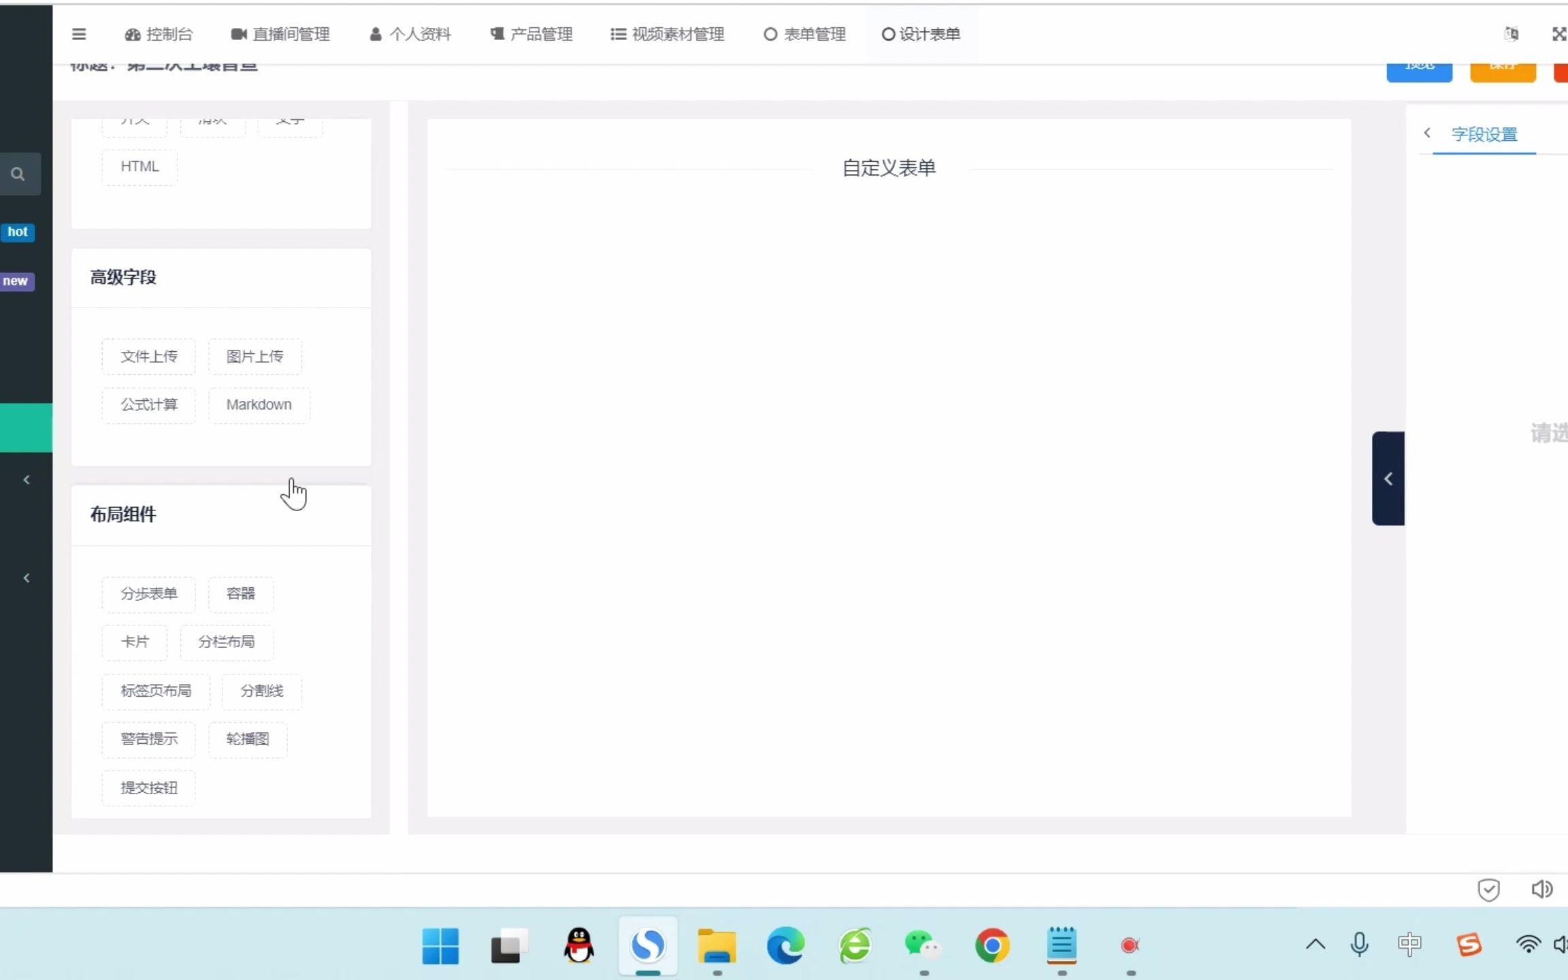Select the 分割线 component
Screen dimensions: 1568x980
pos(262,690)
